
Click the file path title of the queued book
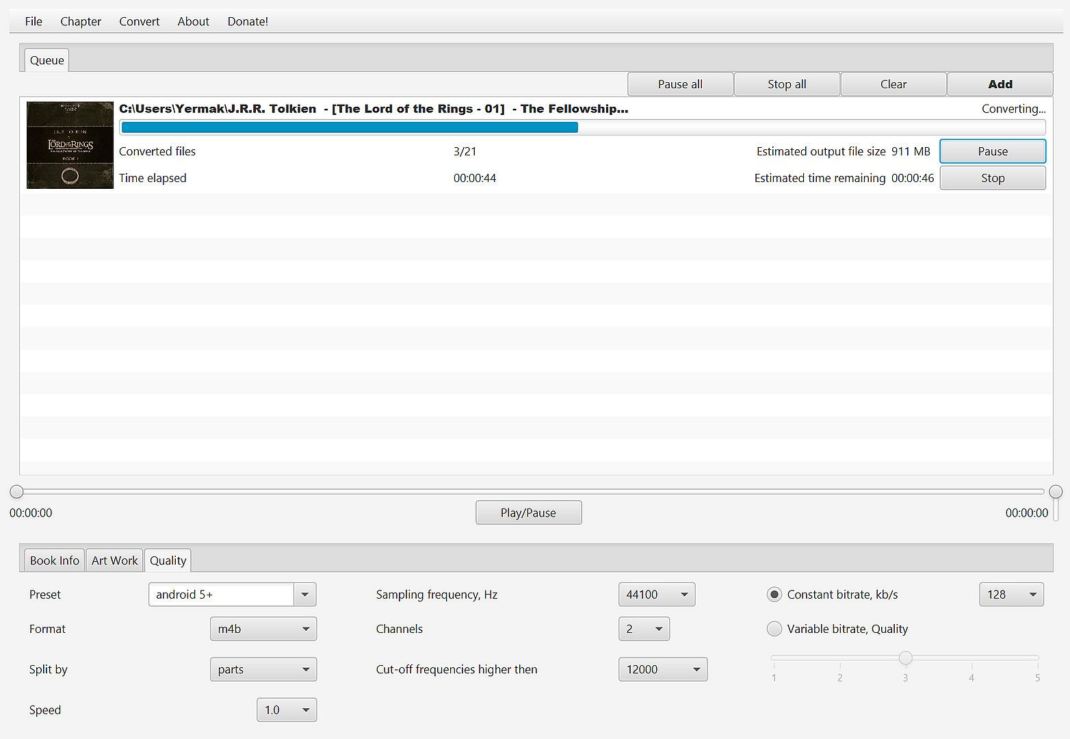(x=374, y=109)
